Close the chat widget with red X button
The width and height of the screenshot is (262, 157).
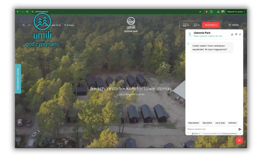239,140
